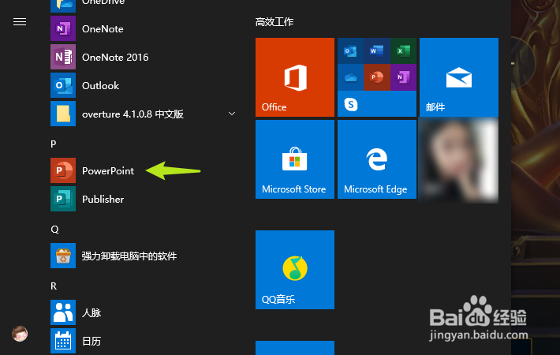The height and width of the screenshot is (355, 560).
Task: Open Skype in the tile group
Action: click(351, 104)
